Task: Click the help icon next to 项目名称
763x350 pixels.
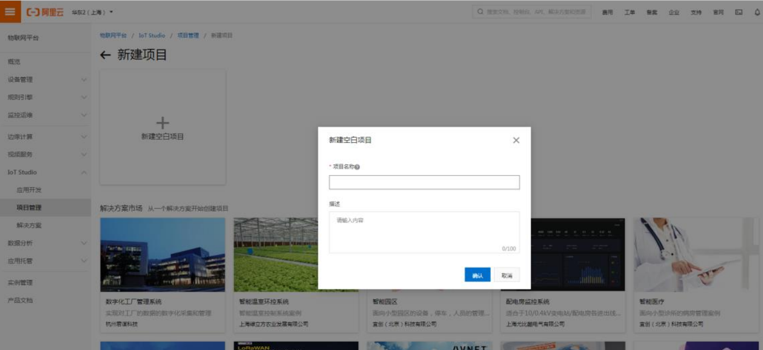Action: (x=358, y=167)
